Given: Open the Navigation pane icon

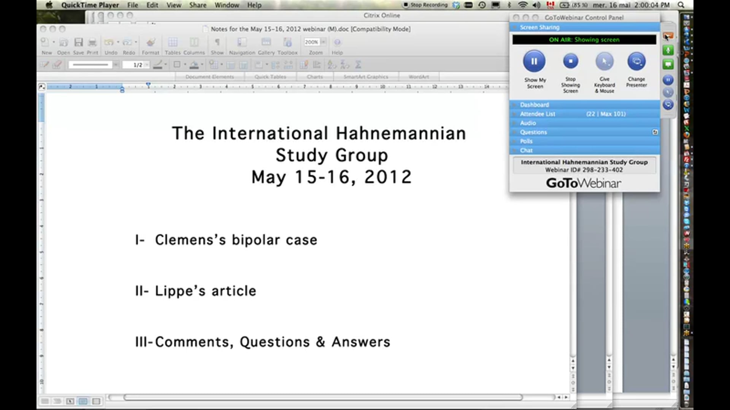Looking at the screenshot, I should coord(241,43).
